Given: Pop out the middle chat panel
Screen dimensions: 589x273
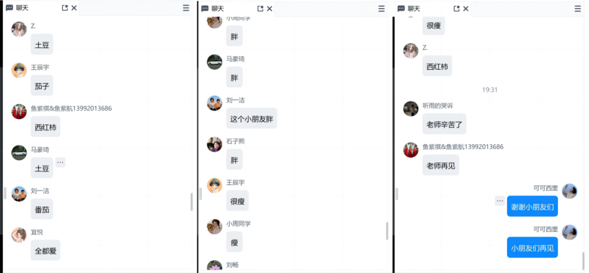Looking at the screenshot, I should click(x=260, y=8).
